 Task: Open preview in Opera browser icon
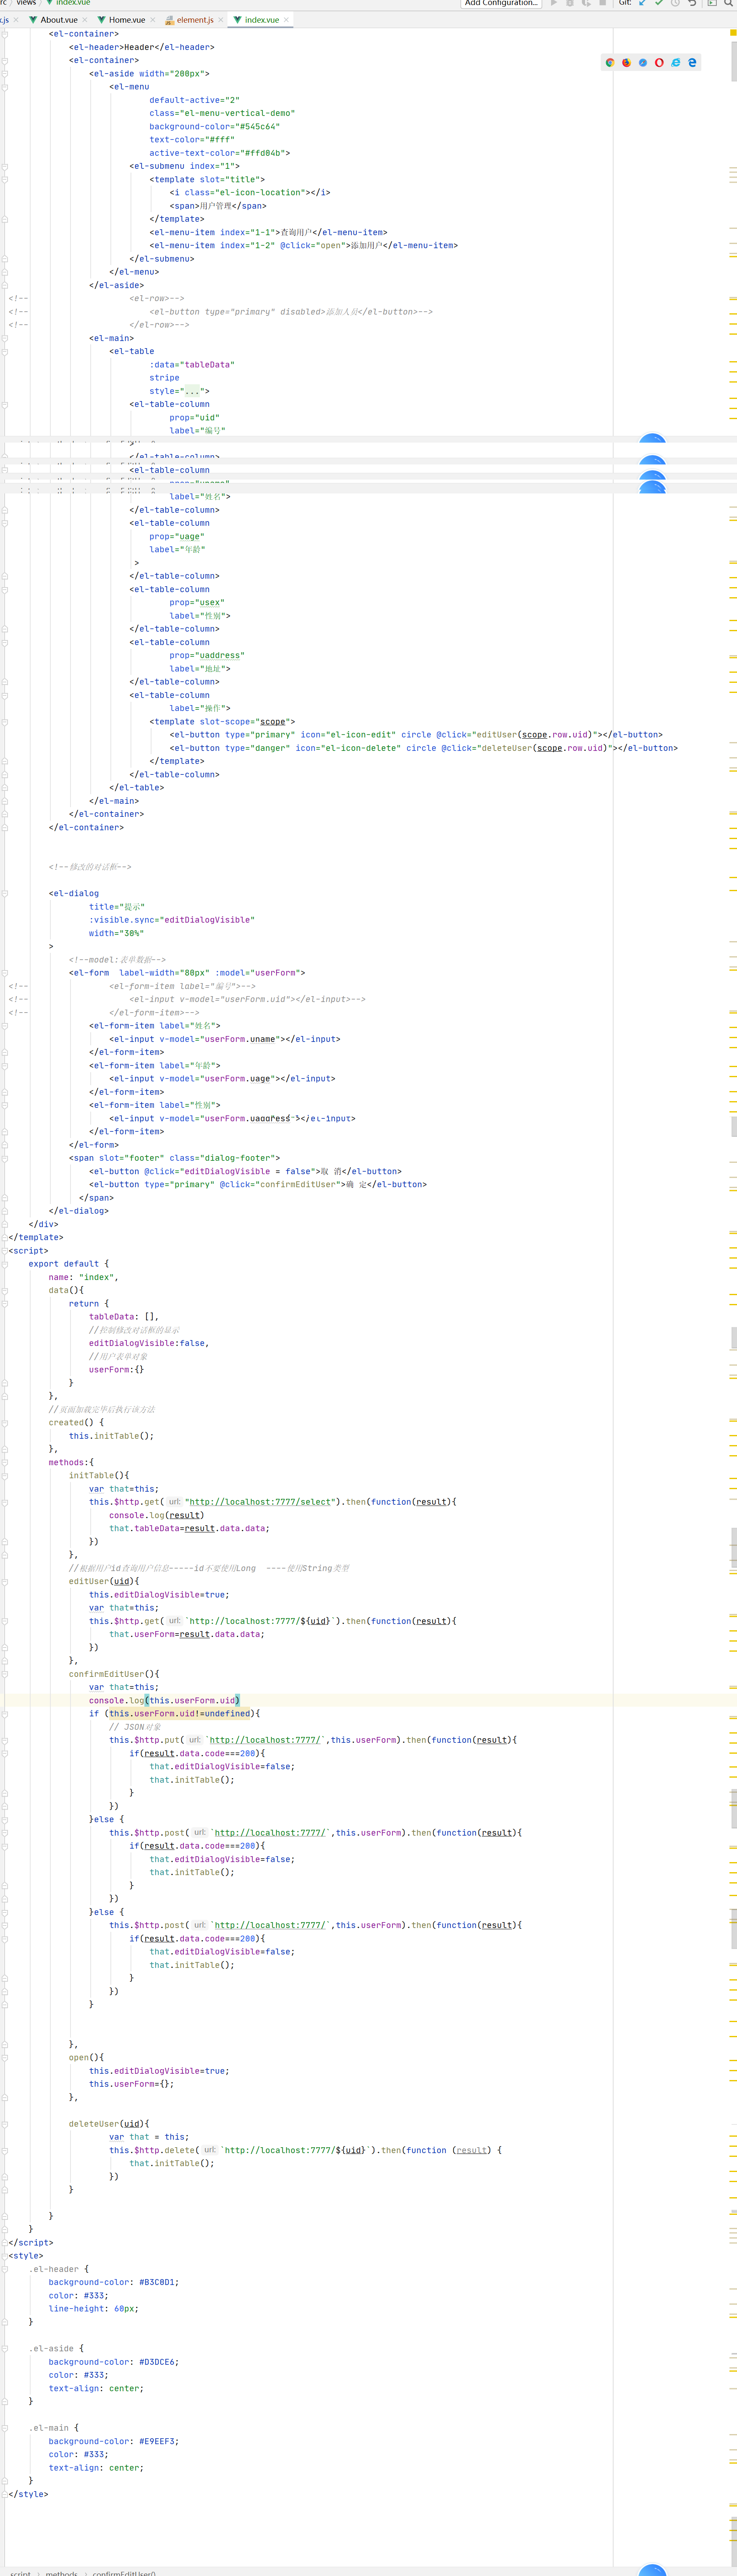click(x=659, y=62)
